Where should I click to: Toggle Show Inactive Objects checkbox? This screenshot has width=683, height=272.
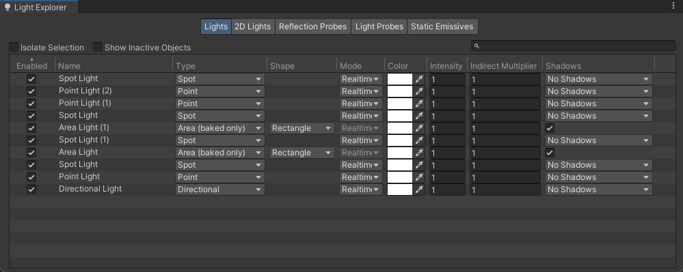coord(98,47)
